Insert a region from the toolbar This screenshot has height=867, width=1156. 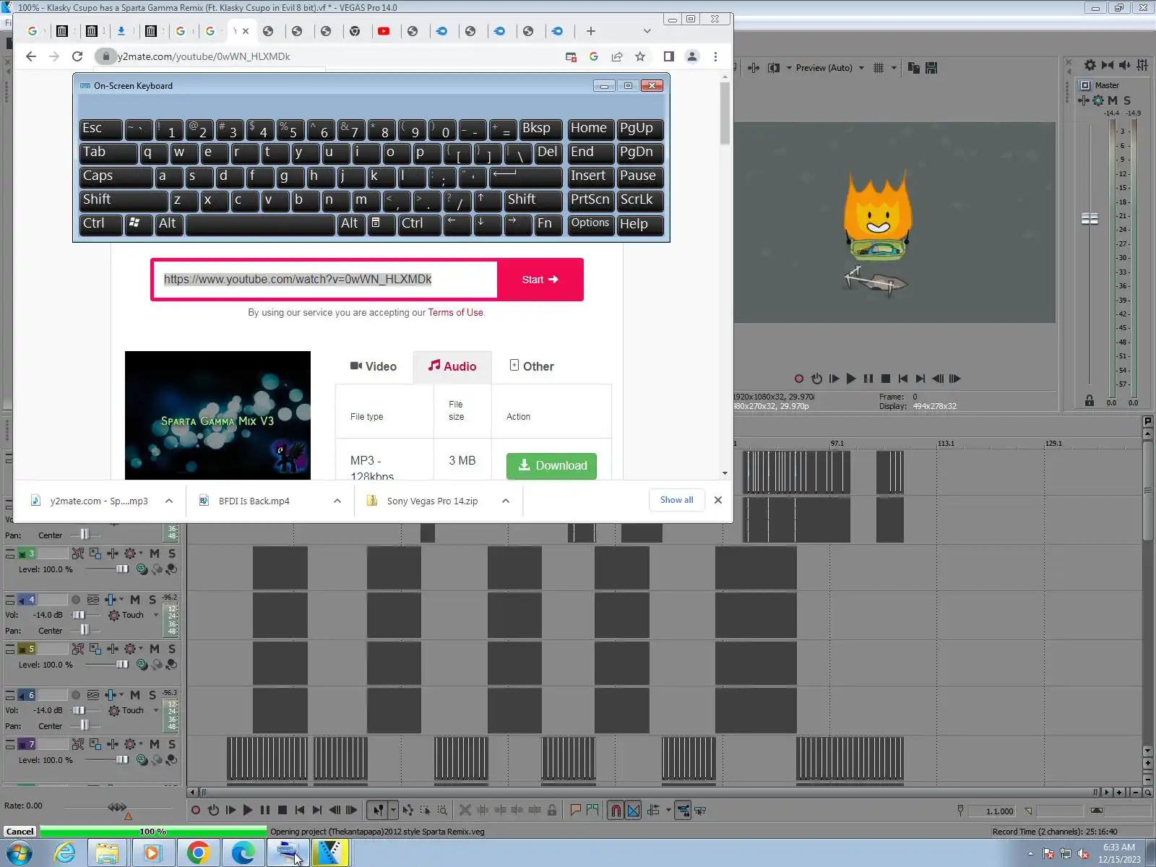(x=592, y=810)
